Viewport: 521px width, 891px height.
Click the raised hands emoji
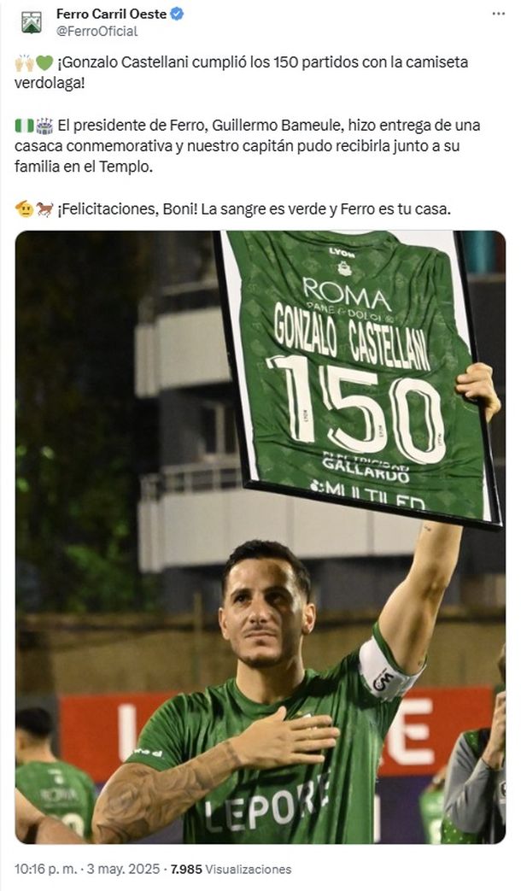coord(24,62)
